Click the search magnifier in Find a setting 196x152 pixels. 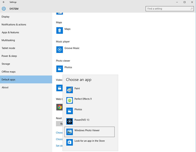(x=191, y=9)
